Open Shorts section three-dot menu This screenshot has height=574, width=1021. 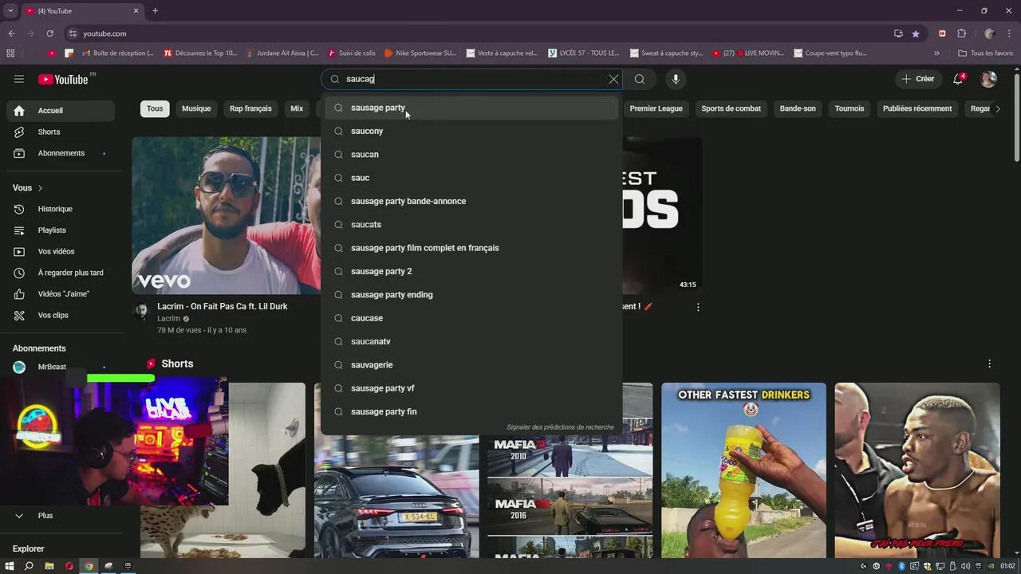pos(989,364)
